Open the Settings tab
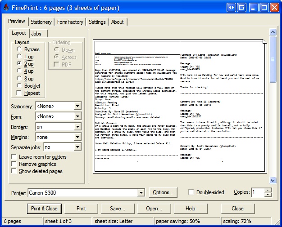The image size is (282, 227). pos(97,22)
